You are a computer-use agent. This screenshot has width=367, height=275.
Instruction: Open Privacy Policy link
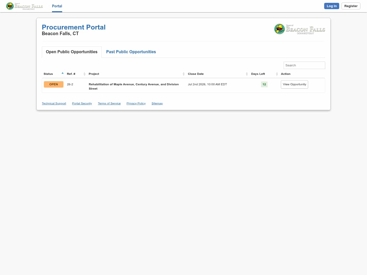136,103
